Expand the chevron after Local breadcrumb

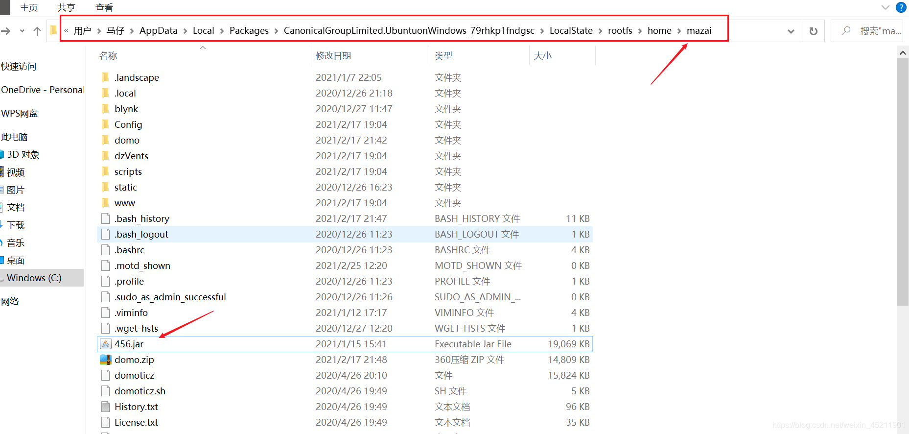click(x=222, y=31)
